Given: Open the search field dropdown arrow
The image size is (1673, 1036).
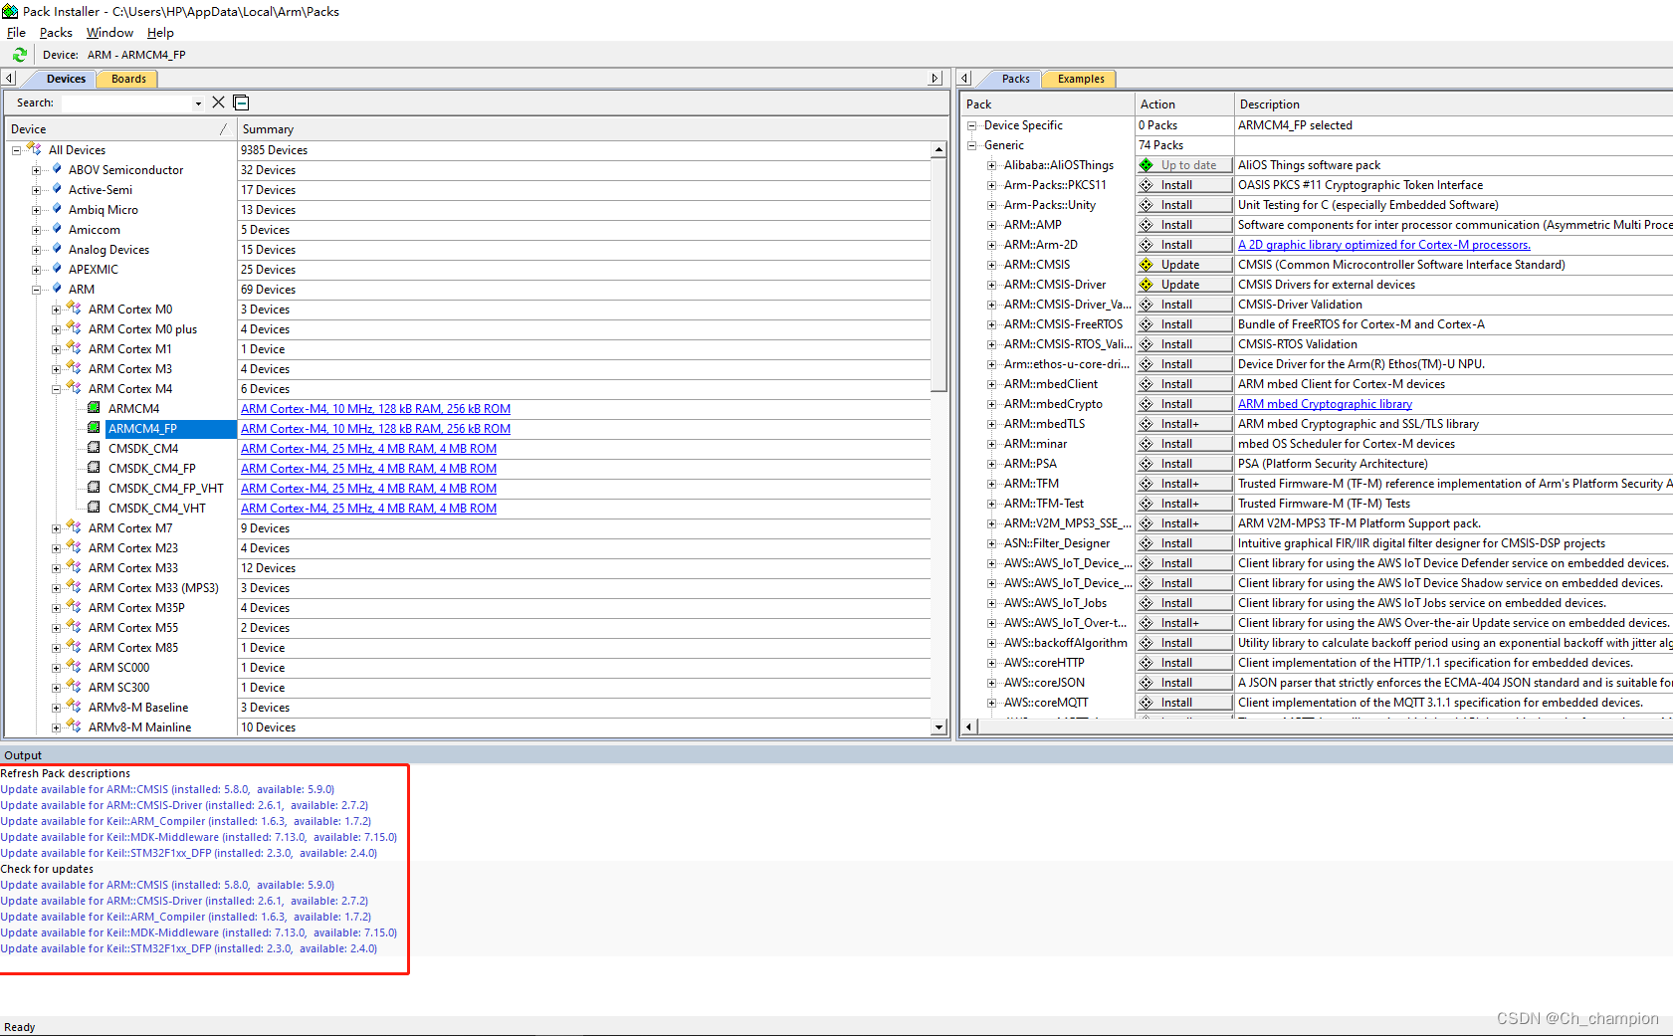Looking at the screenshot, I should (198, 104).
